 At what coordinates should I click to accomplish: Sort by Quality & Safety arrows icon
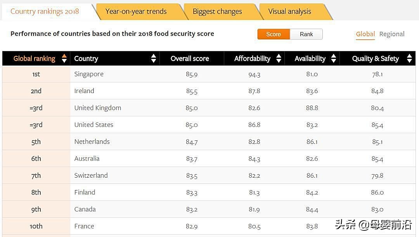[409, 59]
